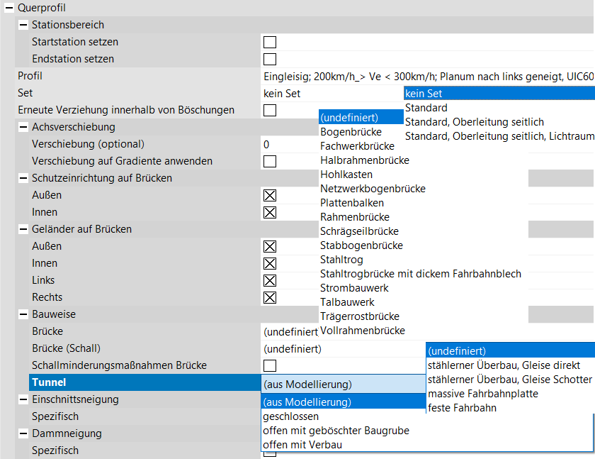The height and width of the screenshot is (459, 595).
Task: Enable the Startstation setzen checkbox
Action: coord(270,42)
